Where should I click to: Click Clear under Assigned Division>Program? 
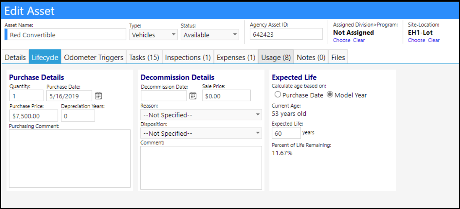tap(359, 40)
